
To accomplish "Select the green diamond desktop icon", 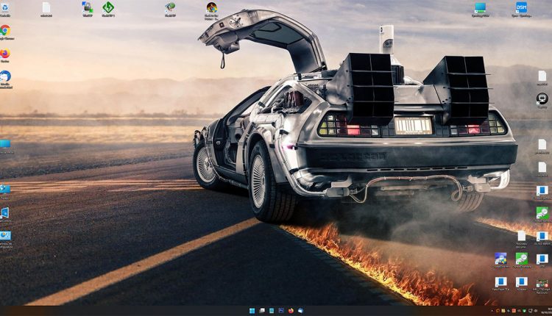I will pos(108,7).
